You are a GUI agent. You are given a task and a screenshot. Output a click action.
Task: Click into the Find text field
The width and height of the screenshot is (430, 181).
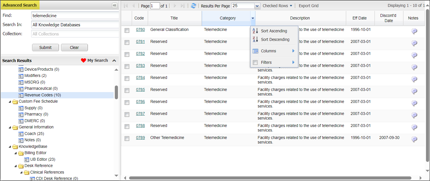pos(75,15)
